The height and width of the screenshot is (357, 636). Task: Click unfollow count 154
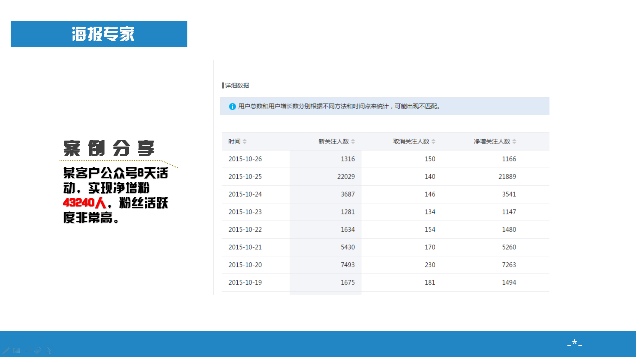click(x=430, y=230)
